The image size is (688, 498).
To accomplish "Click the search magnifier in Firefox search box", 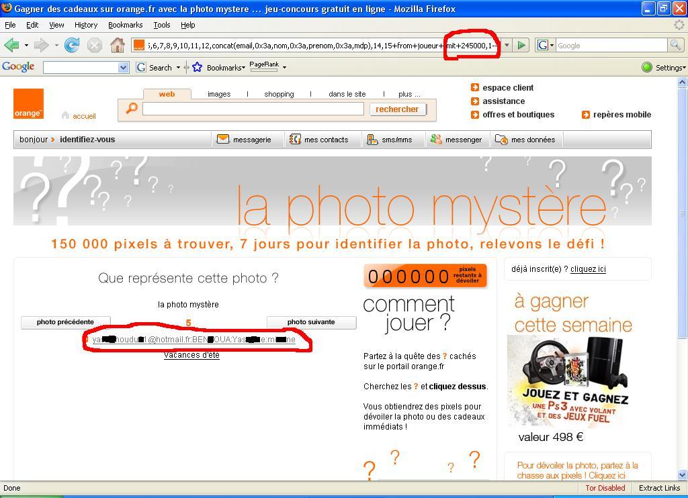I will [x=675, y=45].
